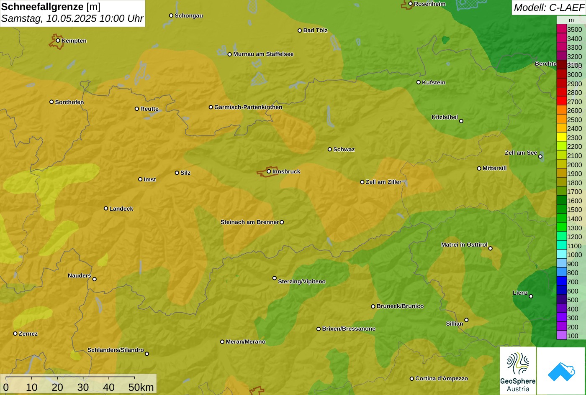Click the Imst location dot

coord(140,179)
